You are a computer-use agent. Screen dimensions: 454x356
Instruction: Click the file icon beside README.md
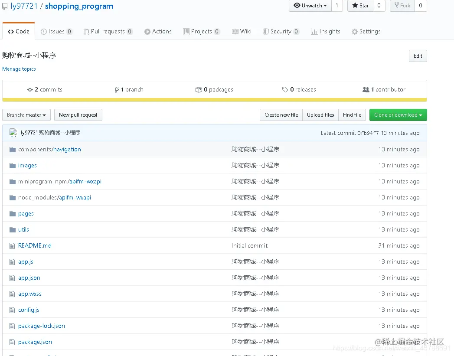tap(12, 246)
